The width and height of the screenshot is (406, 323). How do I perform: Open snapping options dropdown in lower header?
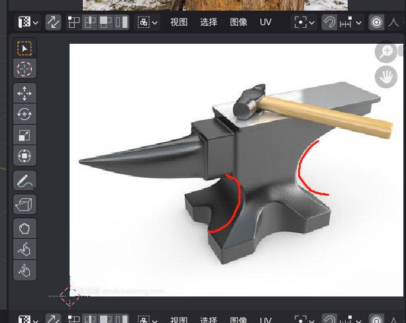(350, 319)
